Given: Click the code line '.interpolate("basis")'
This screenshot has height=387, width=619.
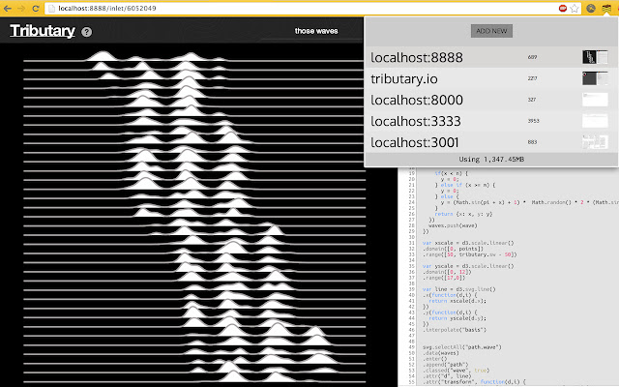Looking at the screenshot, I should pyautogui.click(x=455, y=330).
